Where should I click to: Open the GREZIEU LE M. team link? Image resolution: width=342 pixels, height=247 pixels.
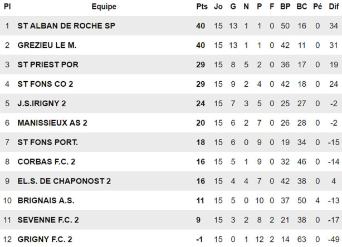coord(47,45)
